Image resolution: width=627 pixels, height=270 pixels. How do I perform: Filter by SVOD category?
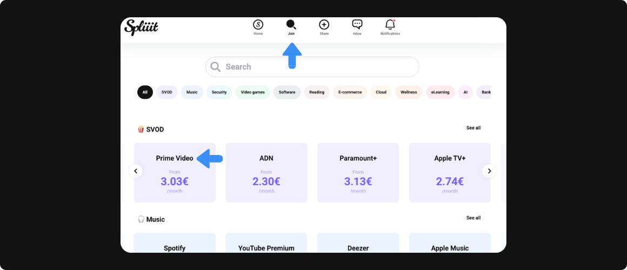point(166,92)
